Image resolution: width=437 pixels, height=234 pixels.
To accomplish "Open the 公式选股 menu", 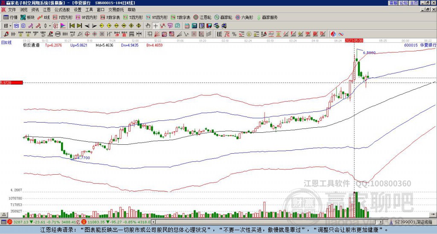I will click(x=62, y=10).
